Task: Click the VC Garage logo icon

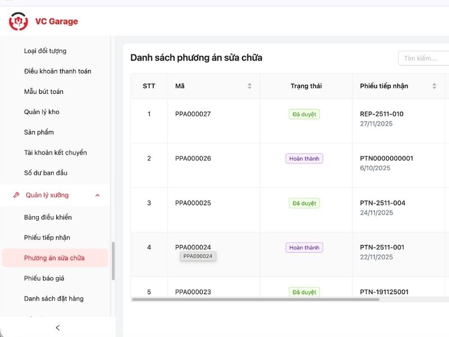Action: click(18, 21)
